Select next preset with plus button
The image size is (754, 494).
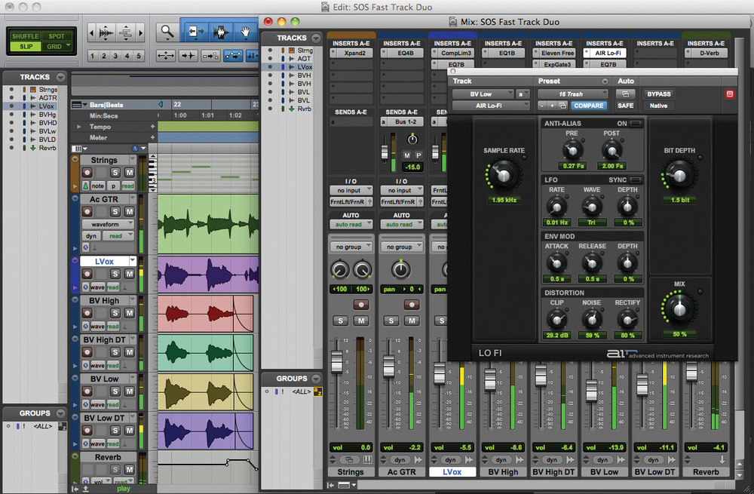(x=552, y=106)
